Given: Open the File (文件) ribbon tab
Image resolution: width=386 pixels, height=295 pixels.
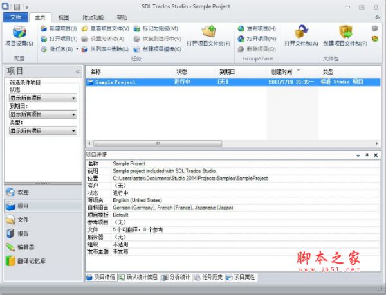Looking at the screenshot, I should coord(15,17).
